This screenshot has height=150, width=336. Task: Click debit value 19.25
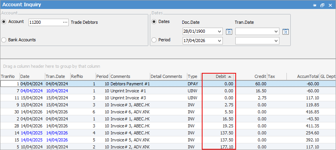click(228, 126)
